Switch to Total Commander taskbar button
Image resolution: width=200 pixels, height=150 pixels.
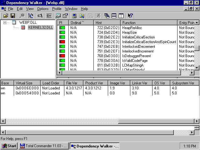click(x=44, y=146)
